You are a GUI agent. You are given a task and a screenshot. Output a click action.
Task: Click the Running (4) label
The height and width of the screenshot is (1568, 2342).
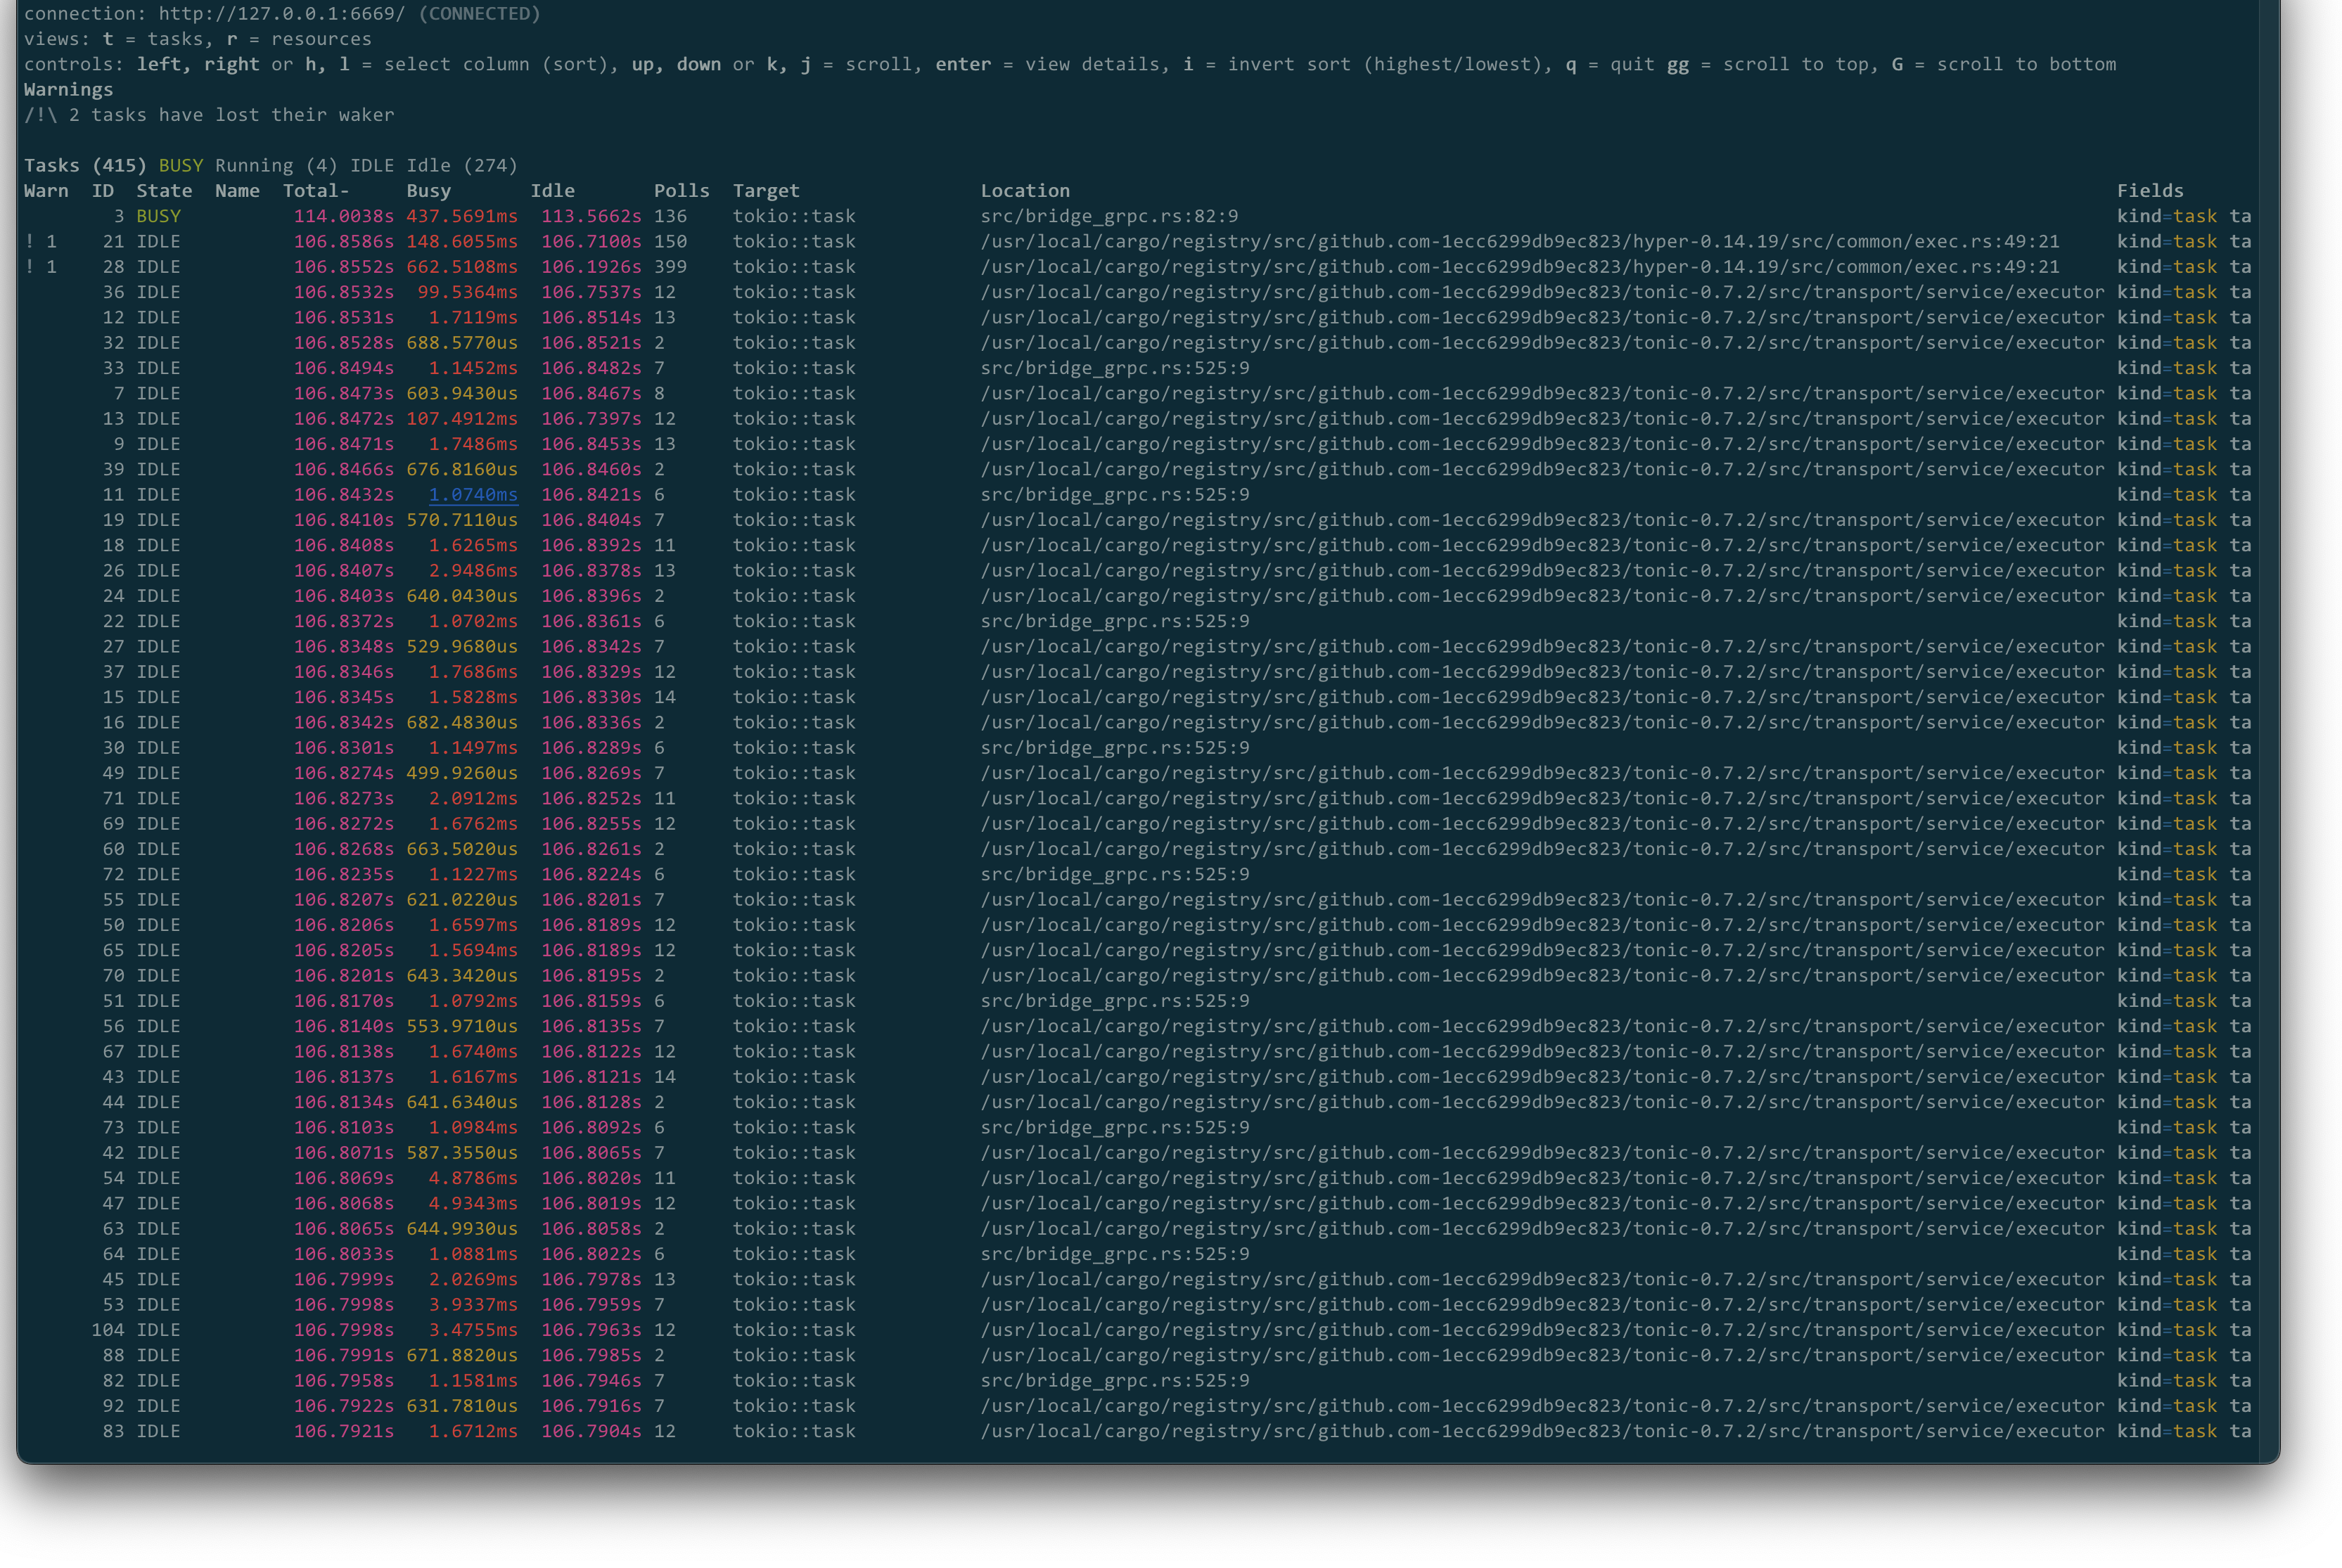[x=276, y=165]
